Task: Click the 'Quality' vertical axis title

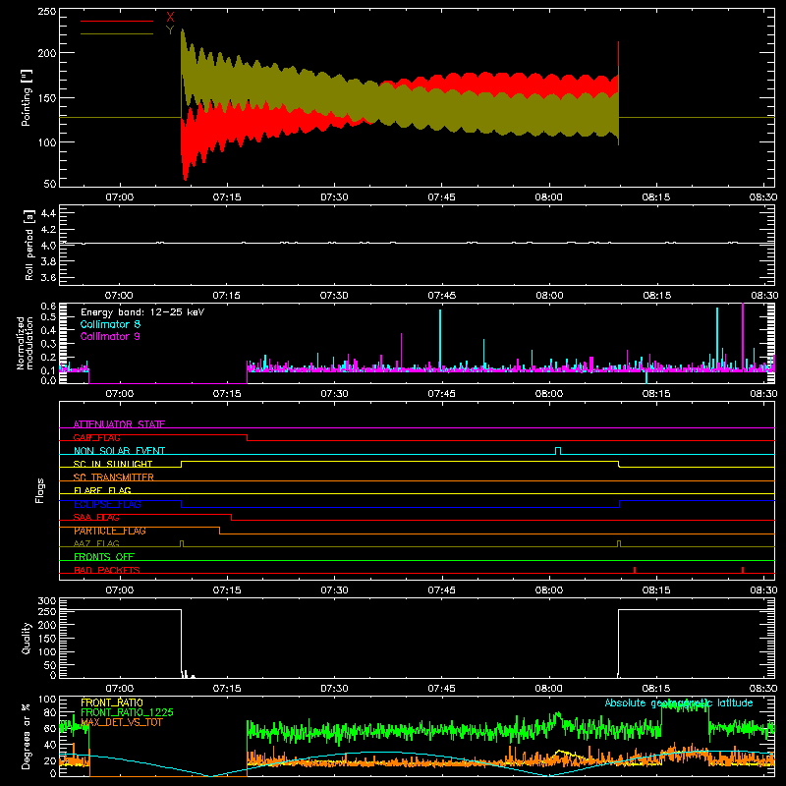Action: tap(27, 638)
